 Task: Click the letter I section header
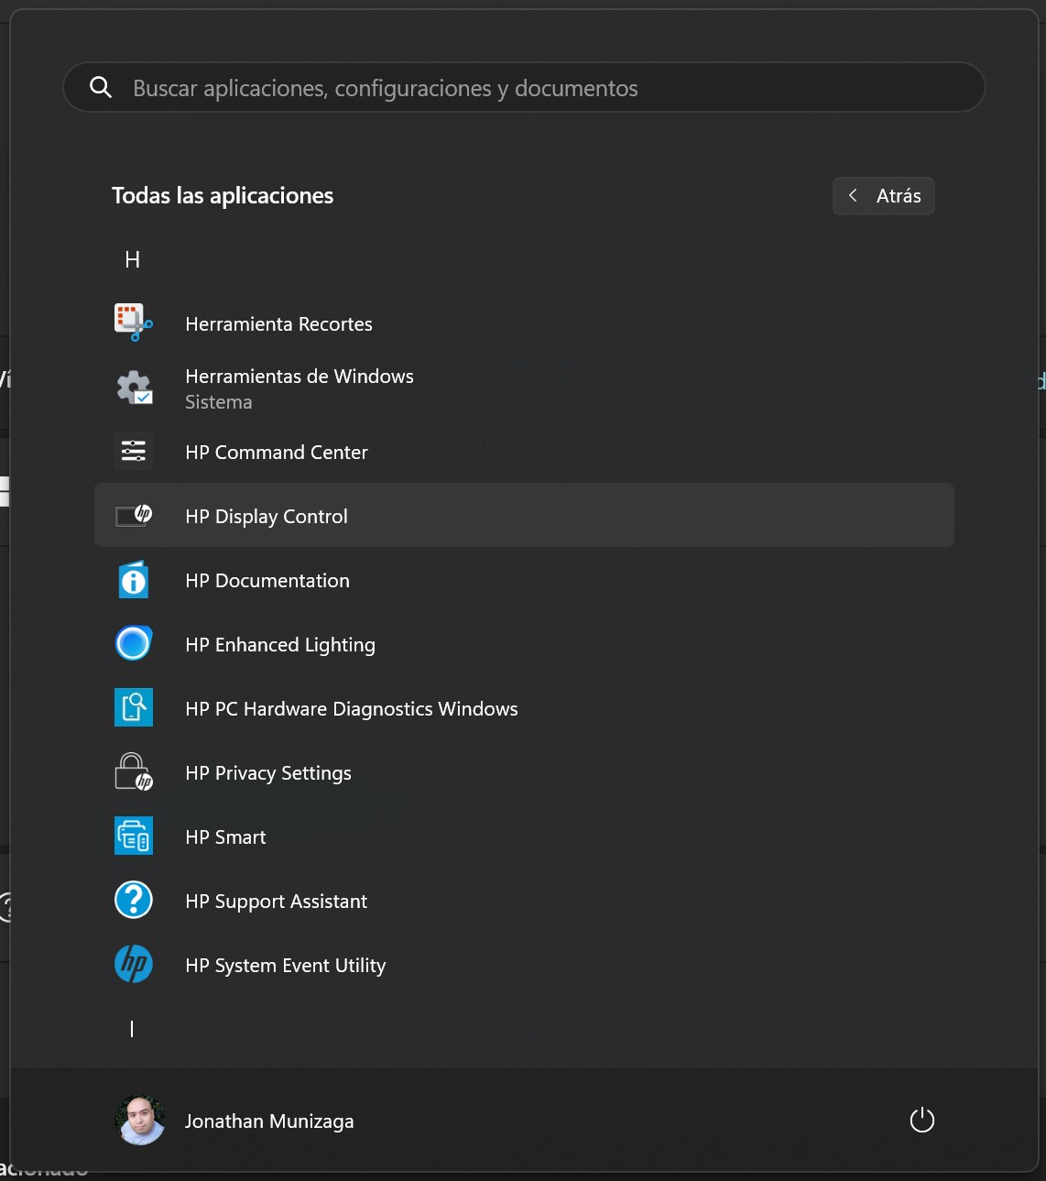(x=132, y=1029)
